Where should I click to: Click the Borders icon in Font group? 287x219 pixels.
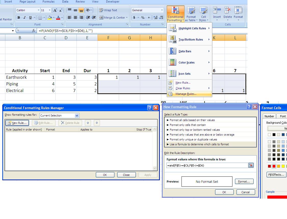(40, 18)
